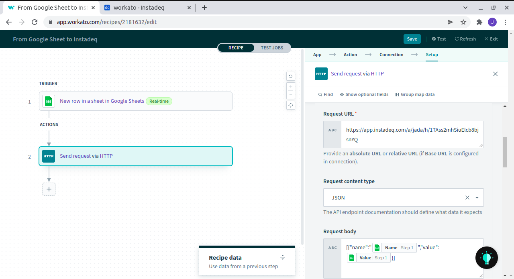Go to Connection step in breadcrumb

[392, 55]
